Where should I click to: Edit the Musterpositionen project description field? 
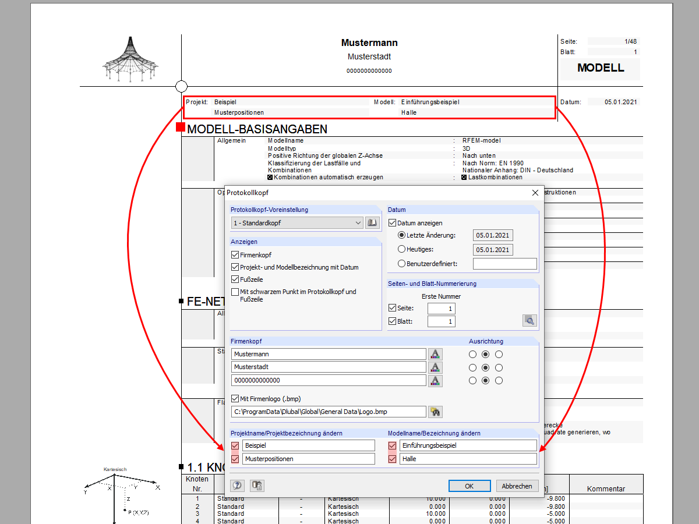pyautogui.click(x=309, y=459)
